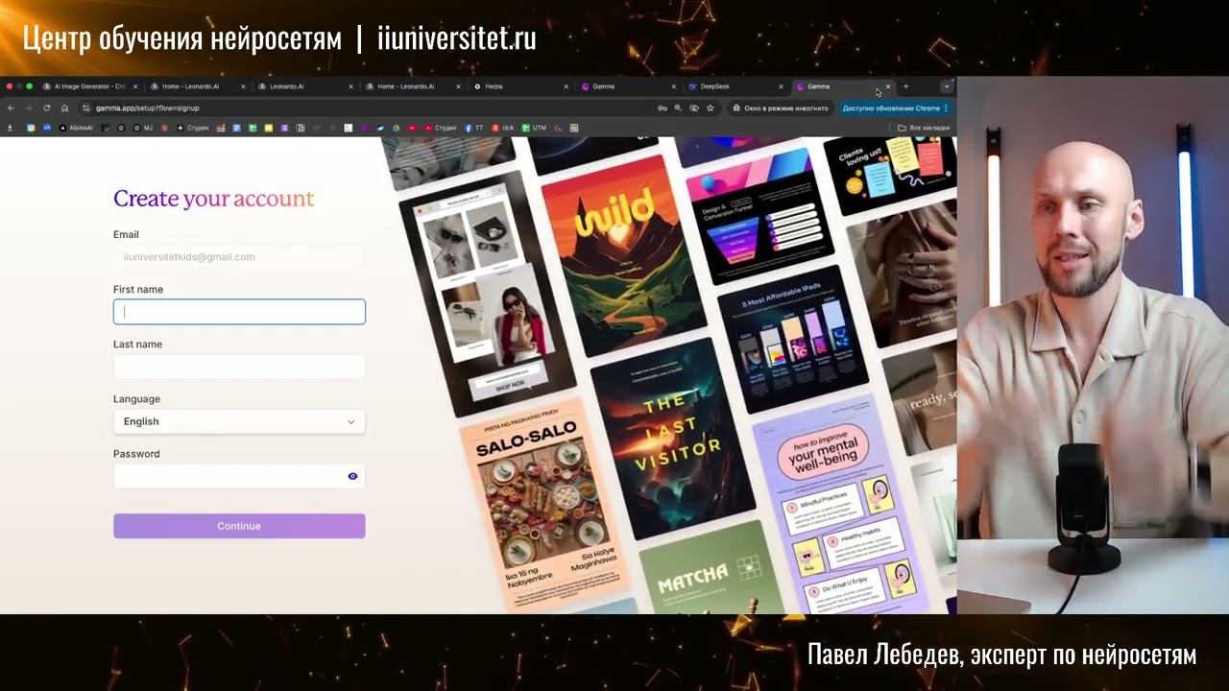The width and height of the screenshot is (1229, 691).
Task: Expand the tab search chevron
Action: tap(947, 86)
